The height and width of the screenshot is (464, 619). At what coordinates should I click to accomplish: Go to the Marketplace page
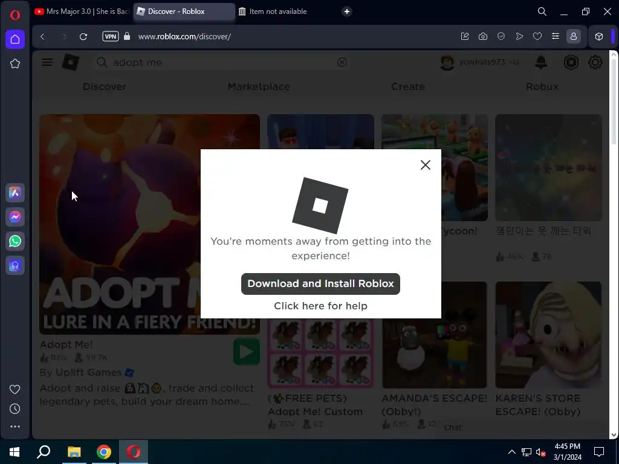point(259,86)
